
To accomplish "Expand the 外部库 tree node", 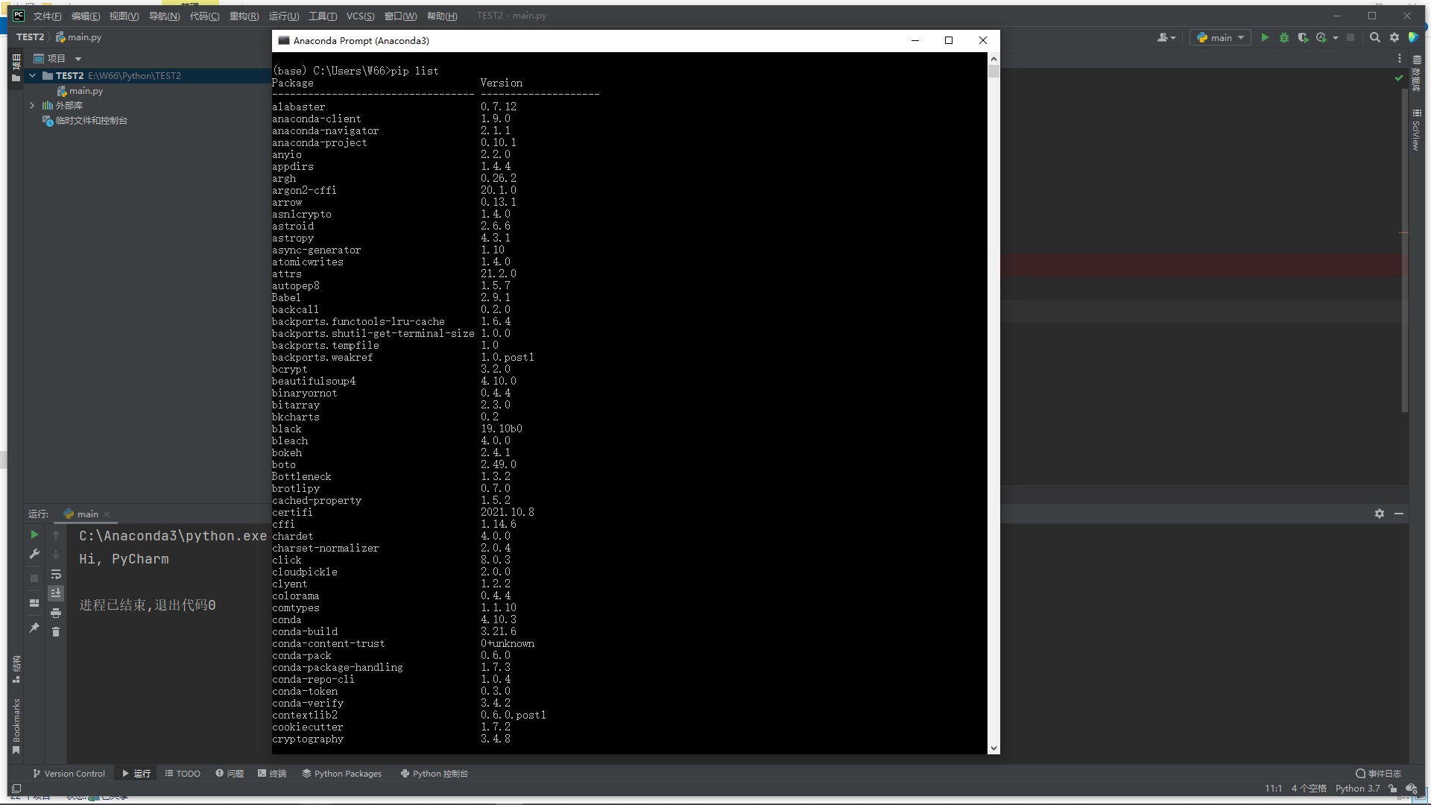I will [x=32, y=105].
